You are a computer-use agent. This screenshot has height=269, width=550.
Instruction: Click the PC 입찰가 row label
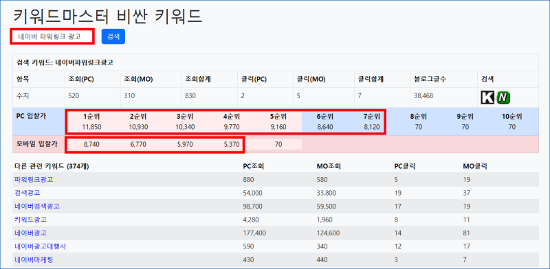click(x=32, y=116)
